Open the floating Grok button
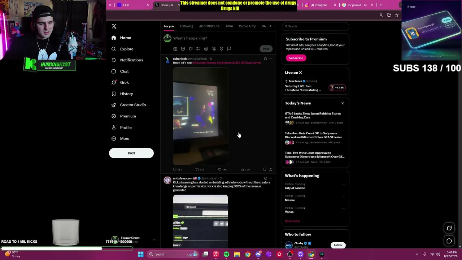This screenshot has width=462, height=260. pos(449,228)
